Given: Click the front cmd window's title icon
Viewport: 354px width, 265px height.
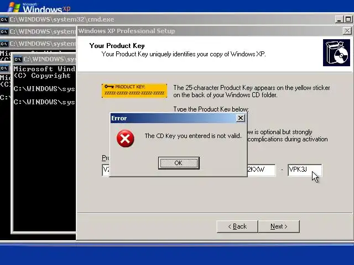Looking at the screenshot, I should 18,59.
